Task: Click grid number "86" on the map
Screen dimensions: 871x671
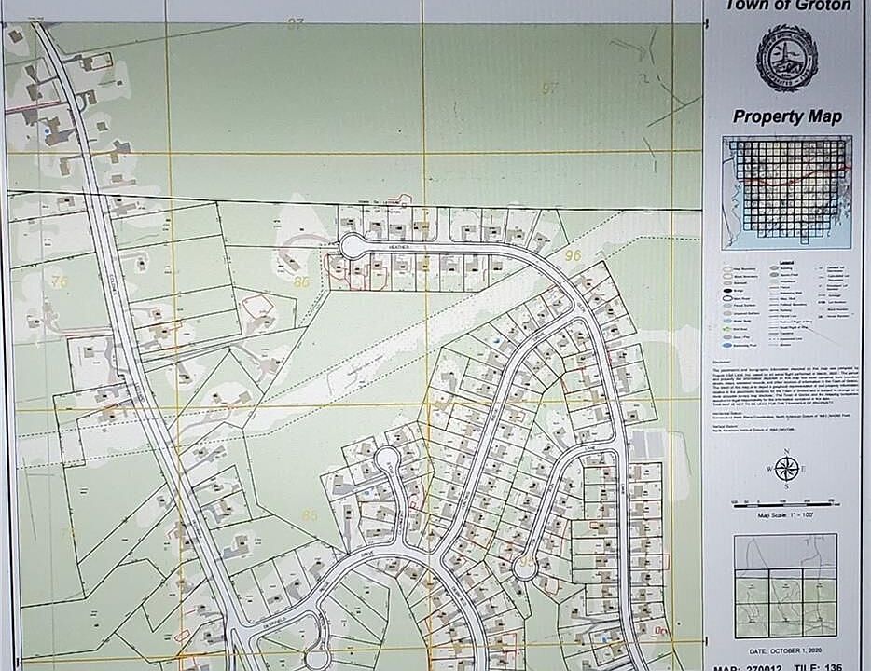Action: pos(302,282)
